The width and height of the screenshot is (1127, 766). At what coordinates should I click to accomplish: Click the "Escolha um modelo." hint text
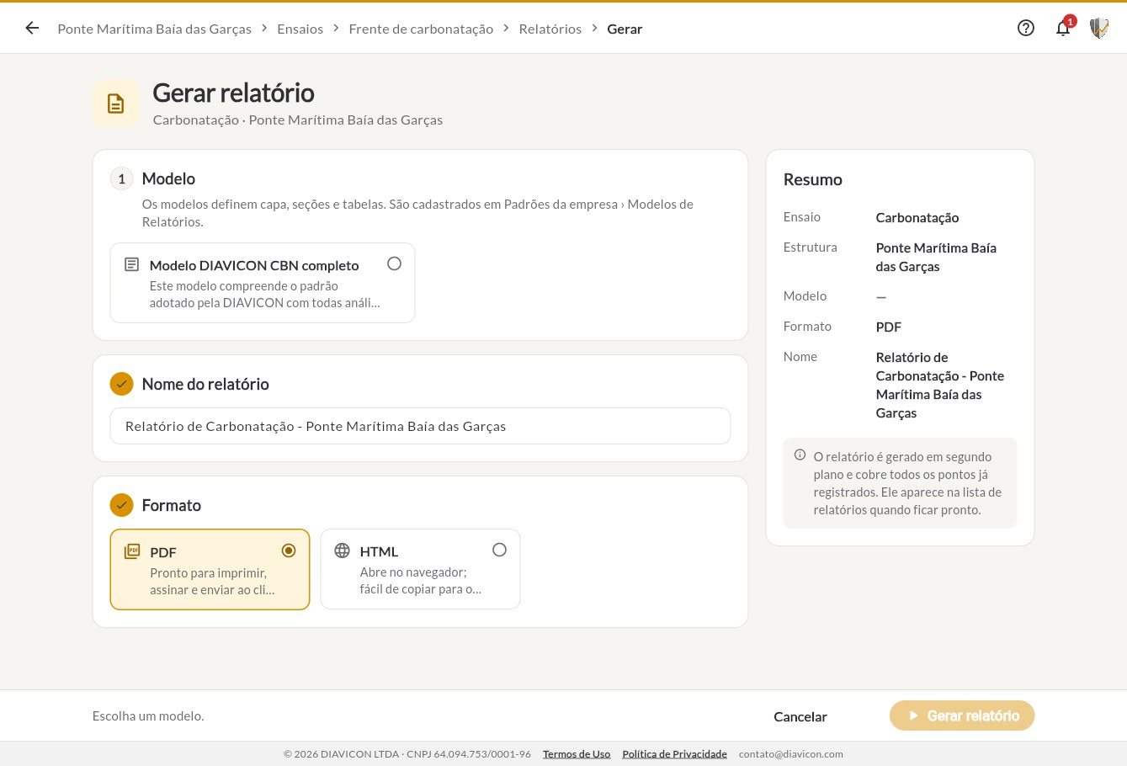148,716
